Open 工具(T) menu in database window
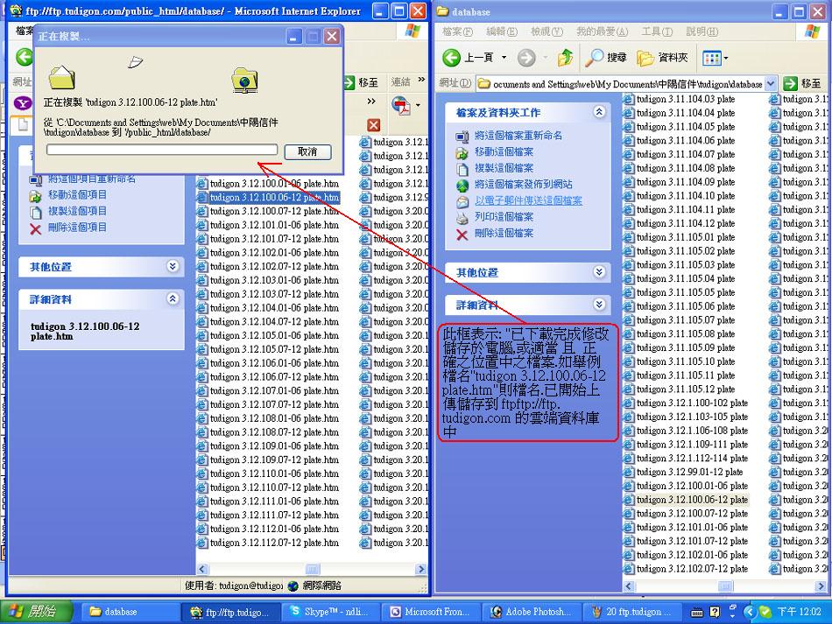Image resolution: width=832 pixels, height=624 pixels. click(657, 32)
